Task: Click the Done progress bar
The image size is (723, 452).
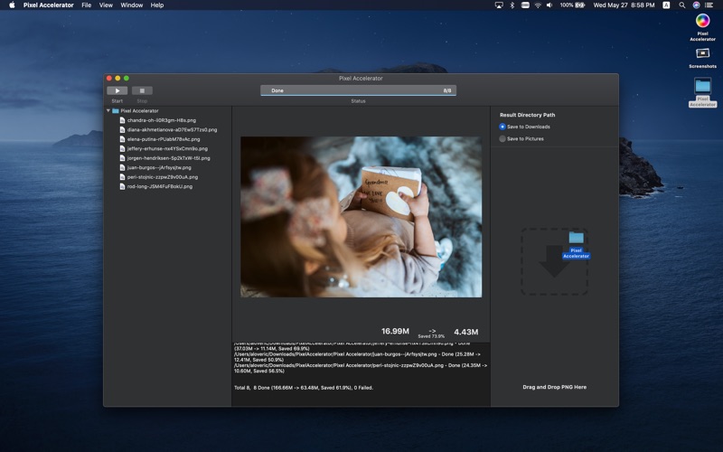Action: tap(358, 90)
